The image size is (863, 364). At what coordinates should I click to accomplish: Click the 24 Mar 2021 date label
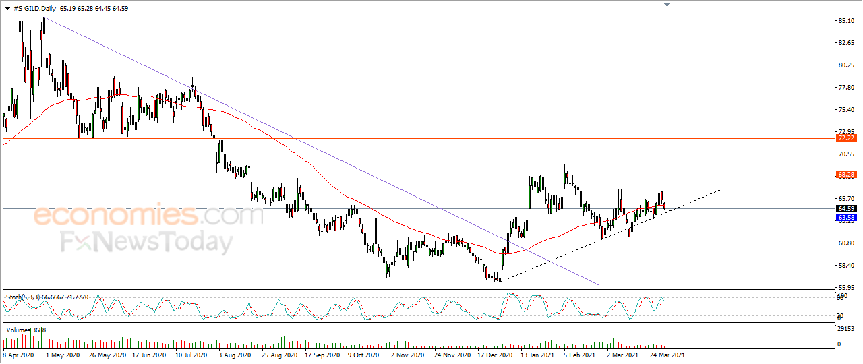[668, 354]
